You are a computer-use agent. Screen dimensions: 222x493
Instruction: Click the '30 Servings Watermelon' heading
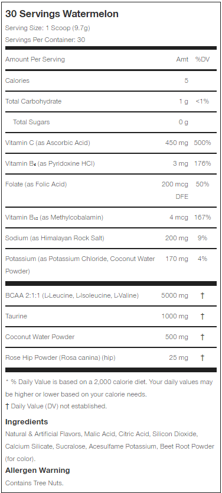[x=62, y=14]
